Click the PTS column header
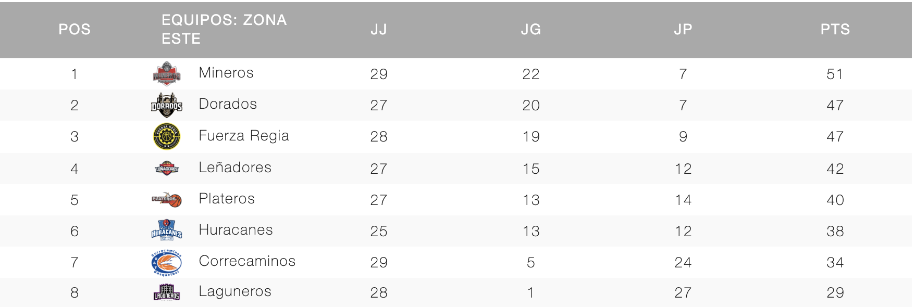 point(835,29)
